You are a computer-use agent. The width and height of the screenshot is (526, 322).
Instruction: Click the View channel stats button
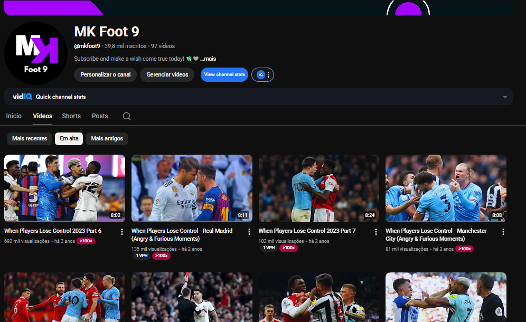pos(224,75)
